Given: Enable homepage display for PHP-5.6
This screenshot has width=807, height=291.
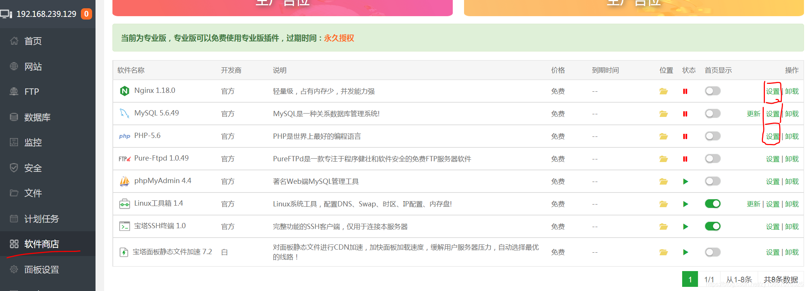Looking at the screenshot, I should 713,136.
